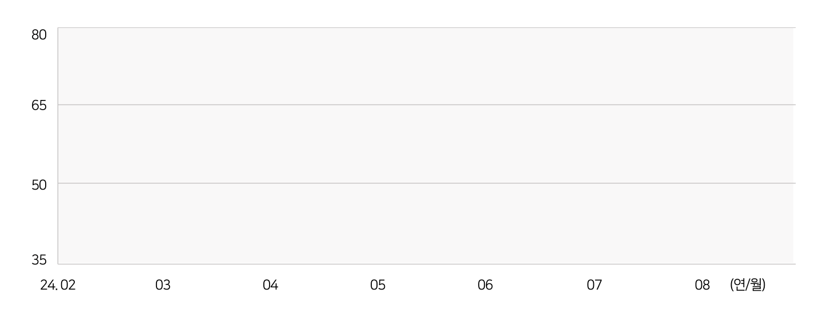The height and width of the screenshot is (329, 839).
Task: Select the 08 month axis label
Action: pos(702,285)
